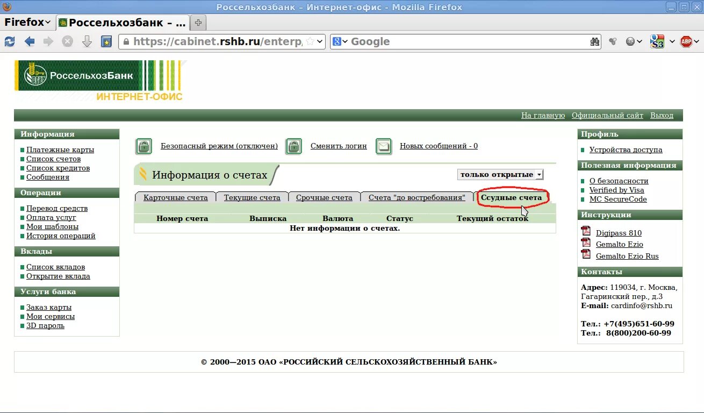
Task: Open the S3 extension dropdown arrow
Action: 672,41
